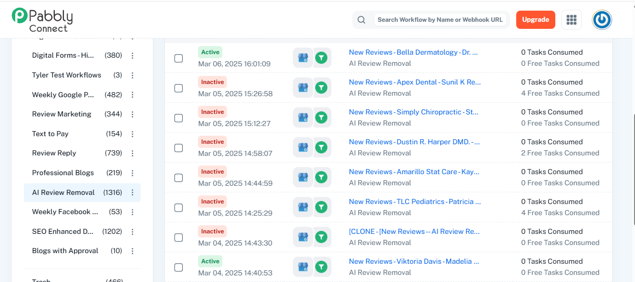Screen dimensions: 635x282
Task: Open options menu for Review Marketing folder
Action: click(132, 114)
